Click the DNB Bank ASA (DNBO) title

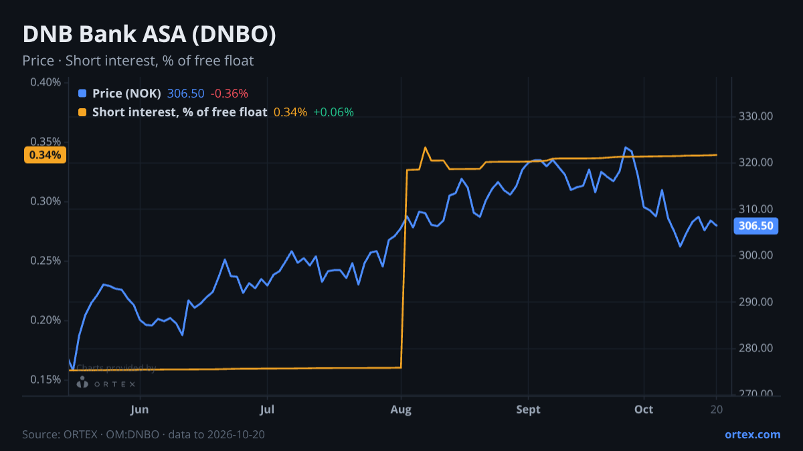pos(149,35)
